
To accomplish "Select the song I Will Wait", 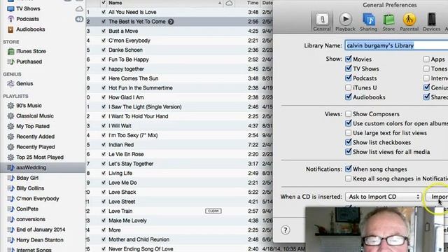I will pos(120,126).
